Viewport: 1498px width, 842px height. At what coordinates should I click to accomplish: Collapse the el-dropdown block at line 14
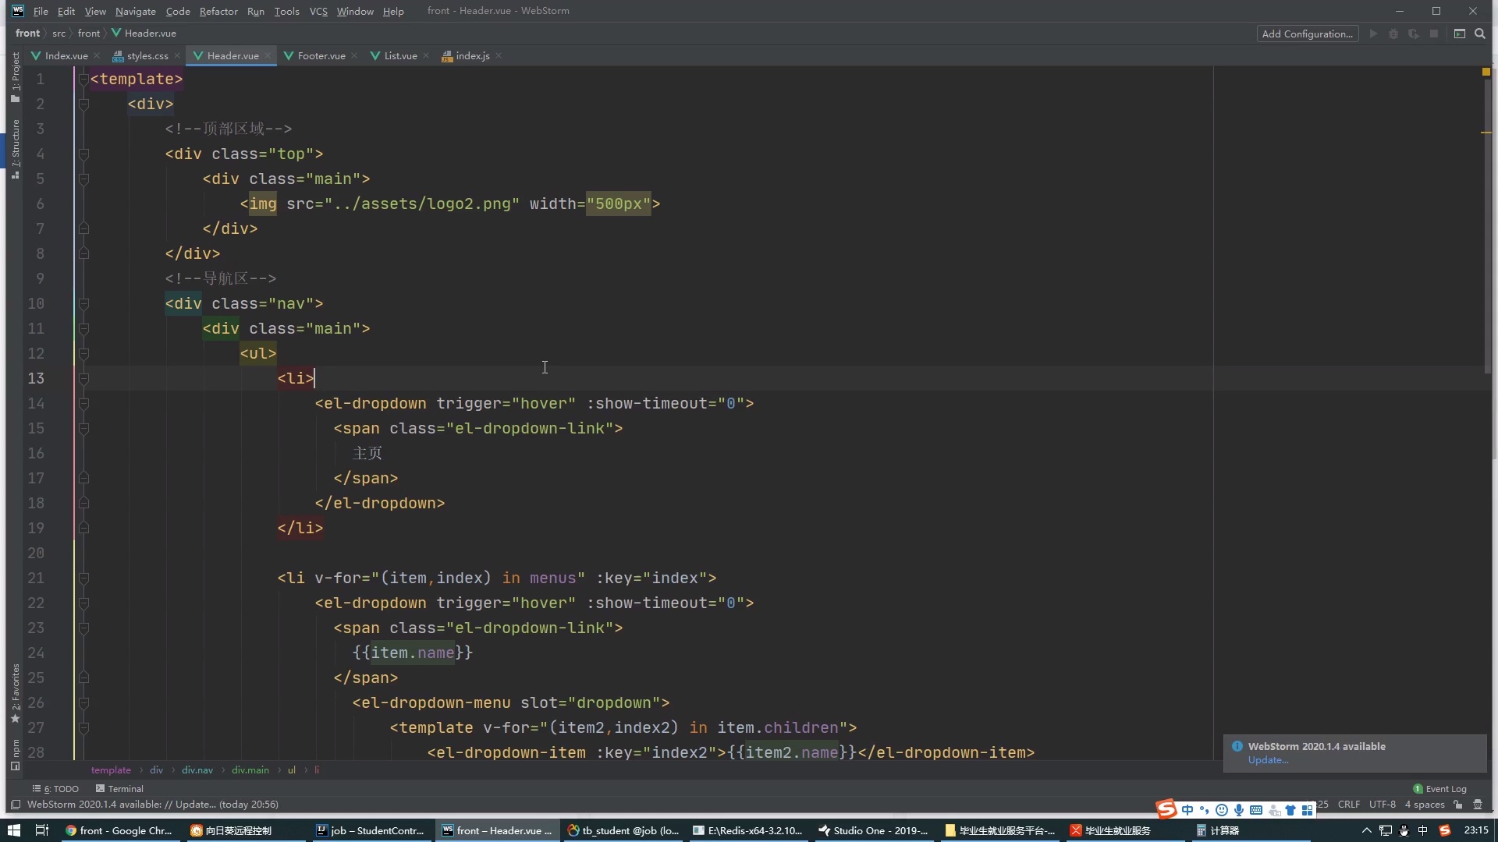84,404
